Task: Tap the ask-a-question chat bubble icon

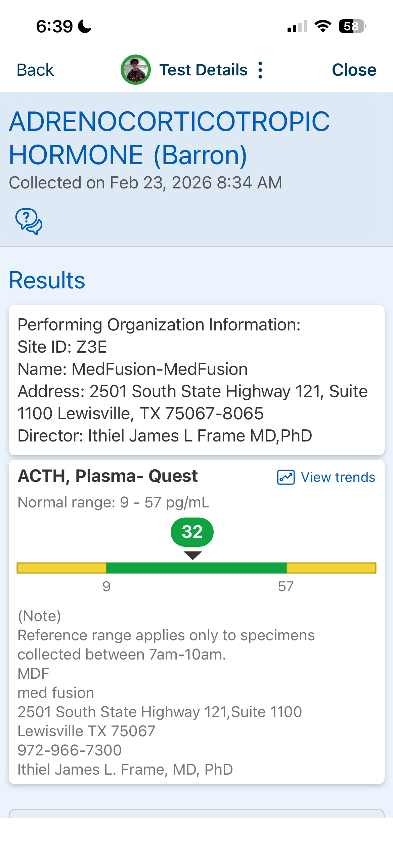Action: (29, 221)
